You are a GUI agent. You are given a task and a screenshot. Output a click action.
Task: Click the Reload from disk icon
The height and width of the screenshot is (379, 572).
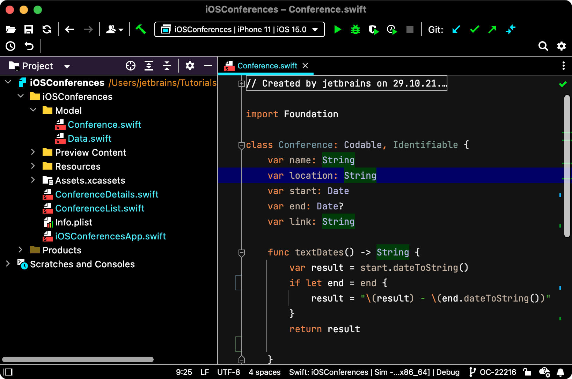pyautogui.click(x=47, y=30)
